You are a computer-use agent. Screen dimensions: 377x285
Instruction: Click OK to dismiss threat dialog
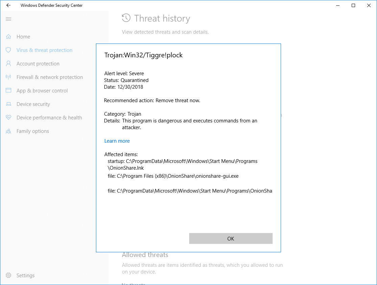pos(231,238)
